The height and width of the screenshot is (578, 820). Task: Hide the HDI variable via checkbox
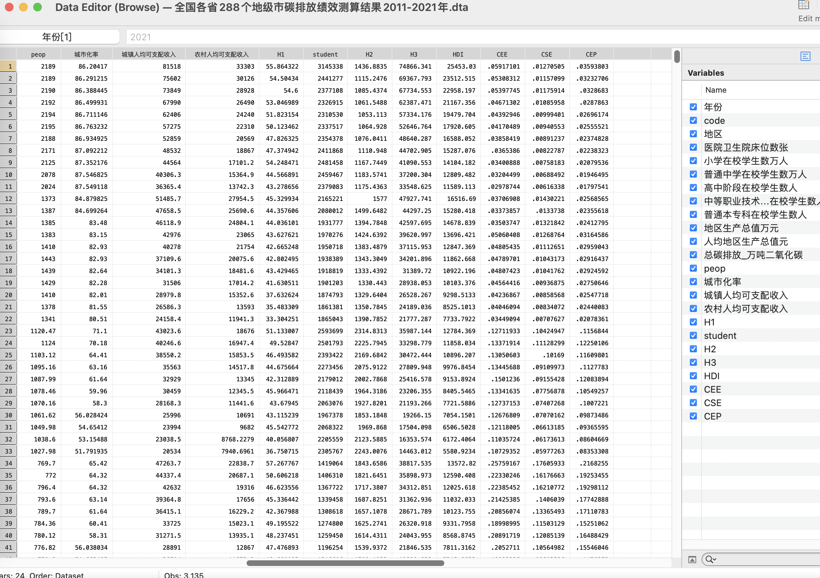(693, 376)
